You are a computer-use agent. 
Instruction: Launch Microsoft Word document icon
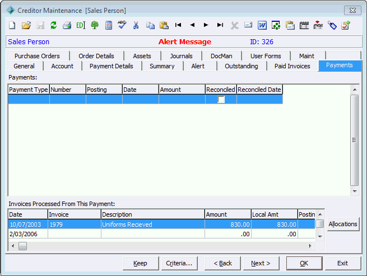[262, 25]
